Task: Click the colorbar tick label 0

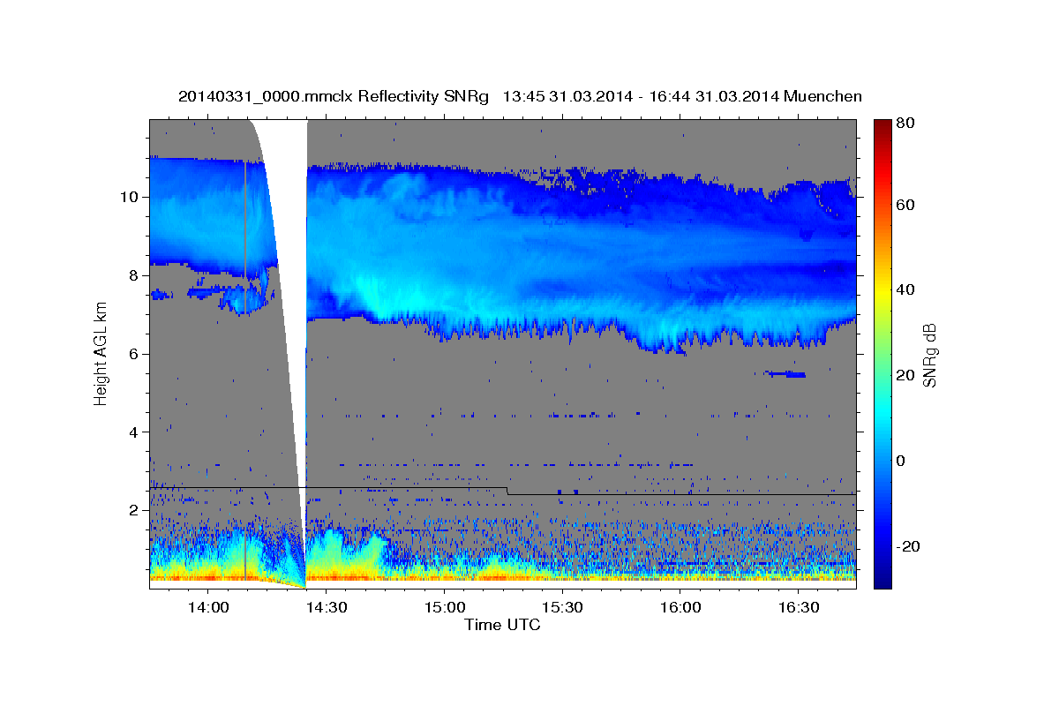Action: [x=902, y=461]
